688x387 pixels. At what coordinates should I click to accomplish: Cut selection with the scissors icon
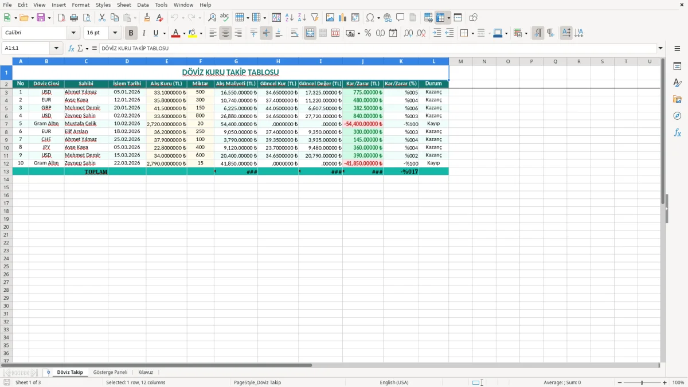pyautogui.click(x=102, y=18)
